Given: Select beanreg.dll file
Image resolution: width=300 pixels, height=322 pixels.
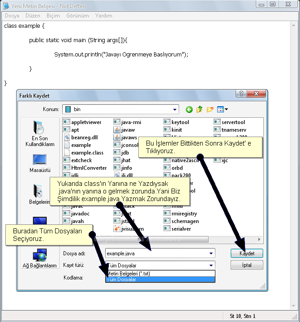Looking at the screenshot, I should click(x=81, y=137).
